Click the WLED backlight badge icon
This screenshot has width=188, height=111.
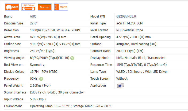(x=12, y=7)
